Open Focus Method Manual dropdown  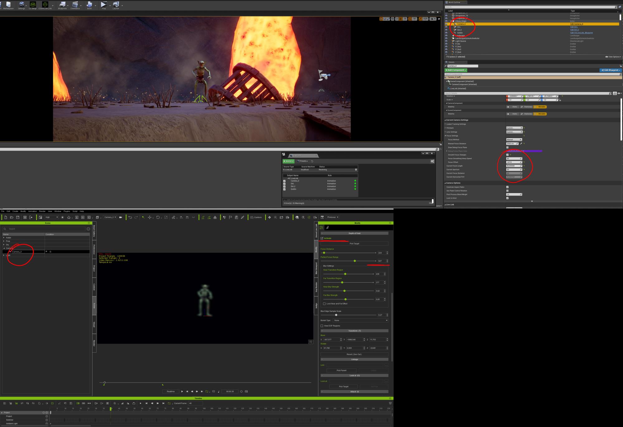[514, 139]
